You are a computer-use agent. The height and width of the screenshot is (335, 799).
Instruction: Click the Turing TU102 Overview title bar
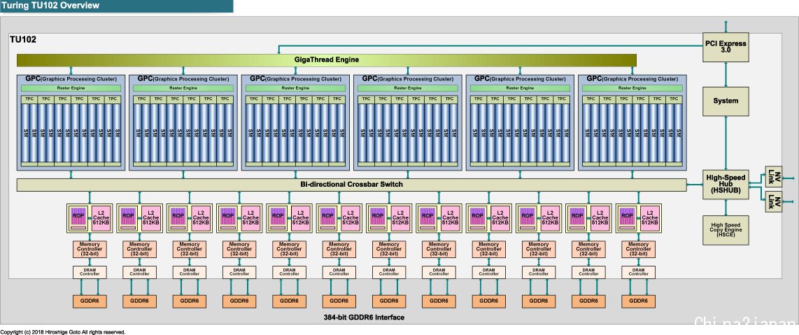pos(117,6)
